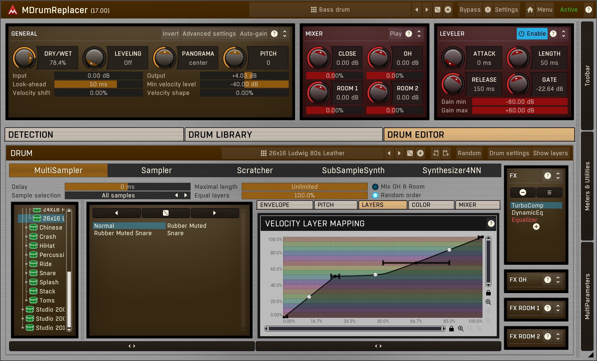Adjust the Look-ahead slider bar
Viewport: 597px width, 361px height.
click(98, 84)
